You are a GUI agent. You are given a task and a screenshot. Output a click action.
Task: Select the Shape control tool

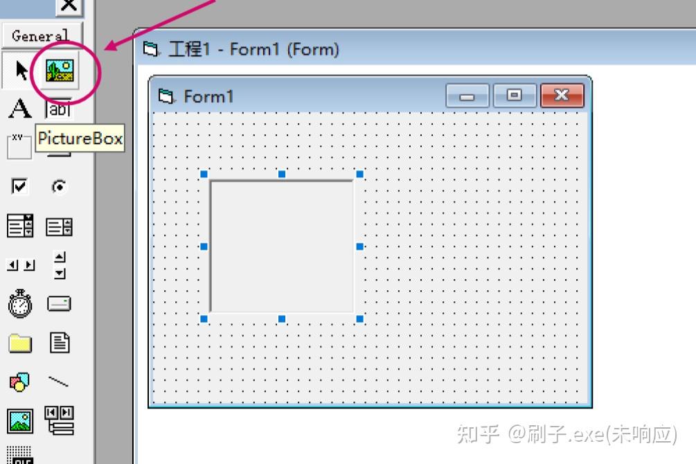tap(19, 380)
